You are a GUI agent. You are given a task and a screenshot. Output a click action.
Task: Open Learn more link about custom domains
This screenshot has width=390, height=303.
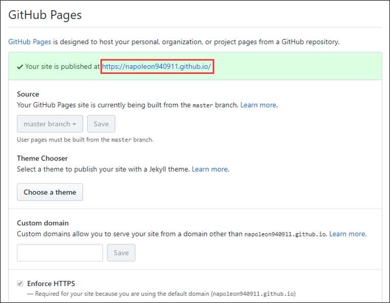pos(347,234)
